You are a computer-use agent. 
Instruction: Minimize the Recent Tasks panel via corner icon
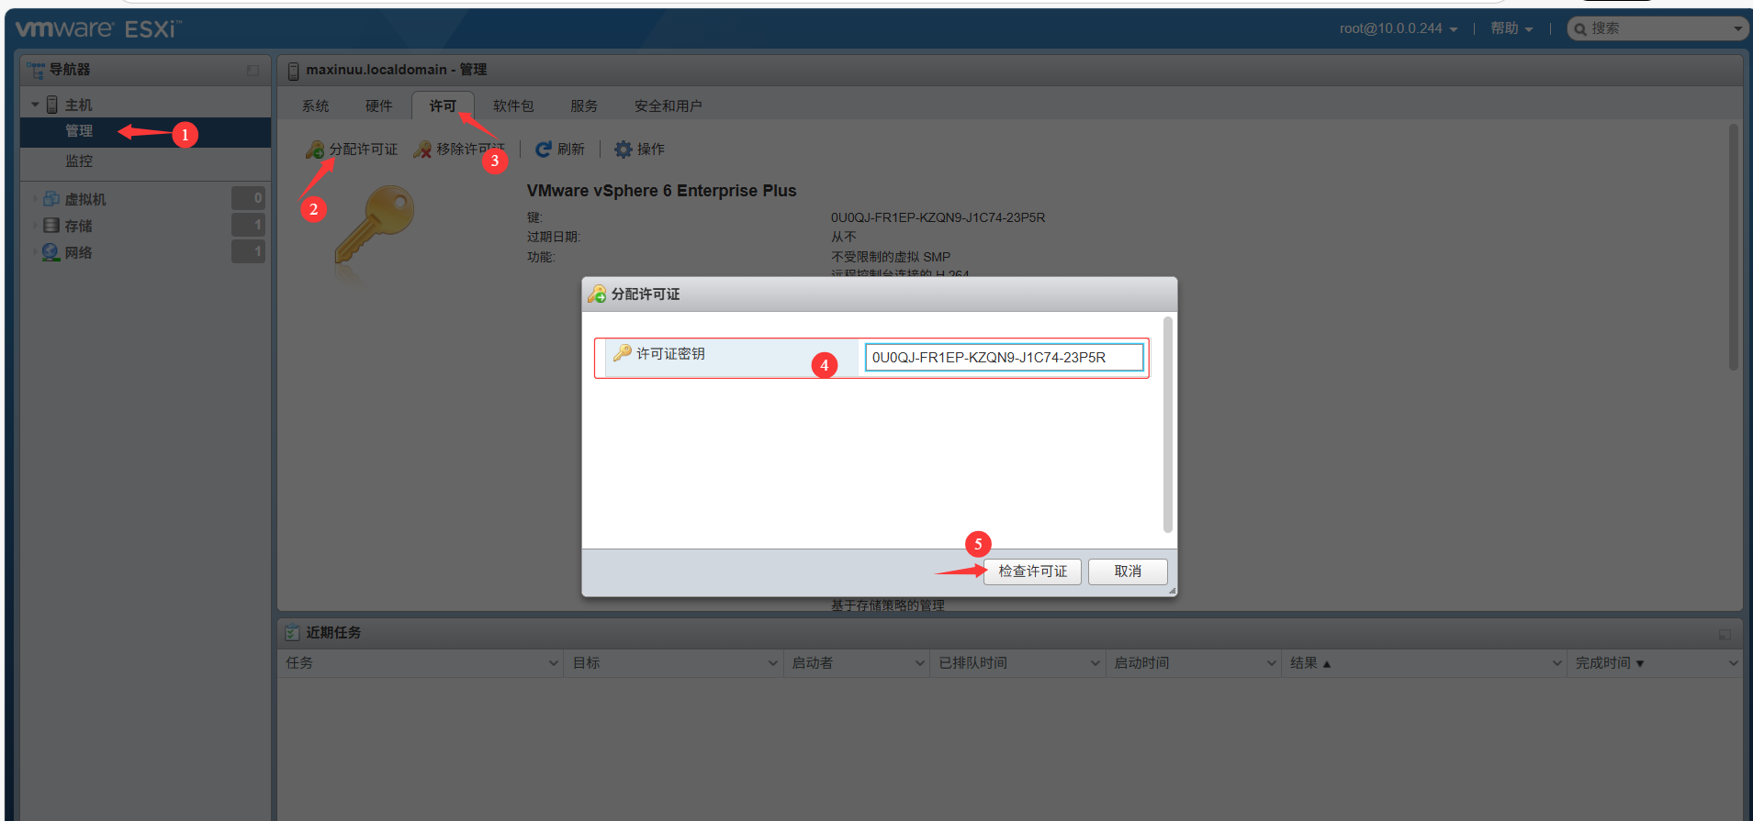click(1725, 634)
